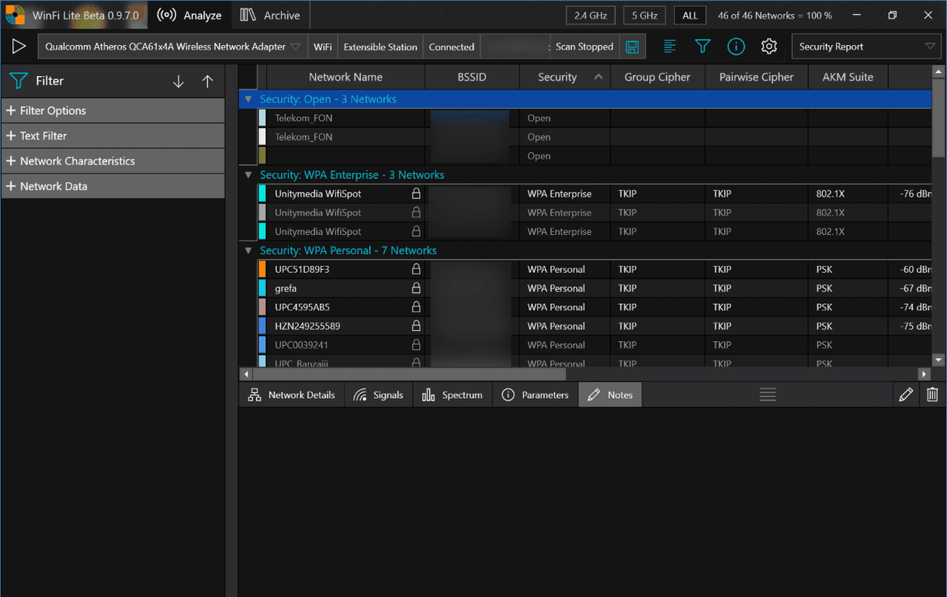
Task: Open the Signals tab
Action: pyautogui.click(x=378, y=395)
